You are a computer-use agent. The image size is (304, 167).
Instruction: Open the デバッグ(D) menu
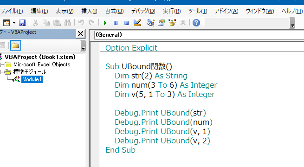click(x=143, y=11)
